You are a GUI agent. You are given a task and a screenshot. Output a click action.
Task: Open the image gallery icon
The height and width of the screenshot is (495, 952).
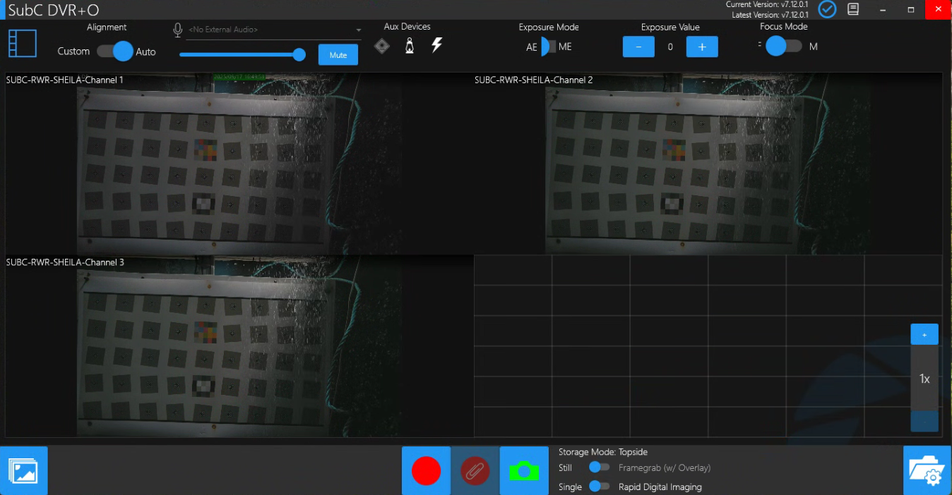[x=24, y=470]
